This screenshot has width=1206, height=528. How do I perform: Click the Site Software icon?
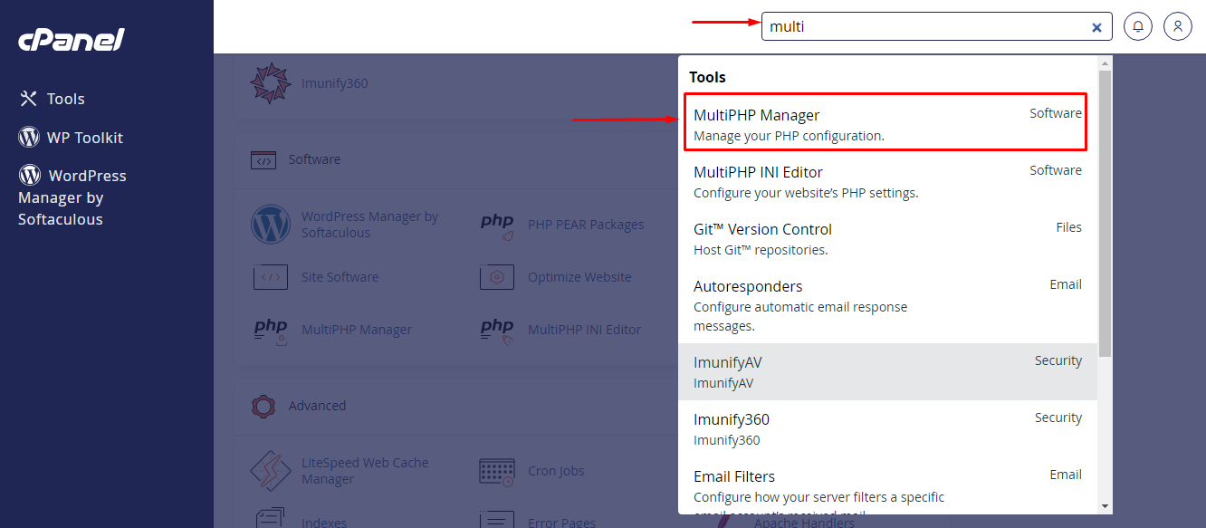(x=270, y=277)
